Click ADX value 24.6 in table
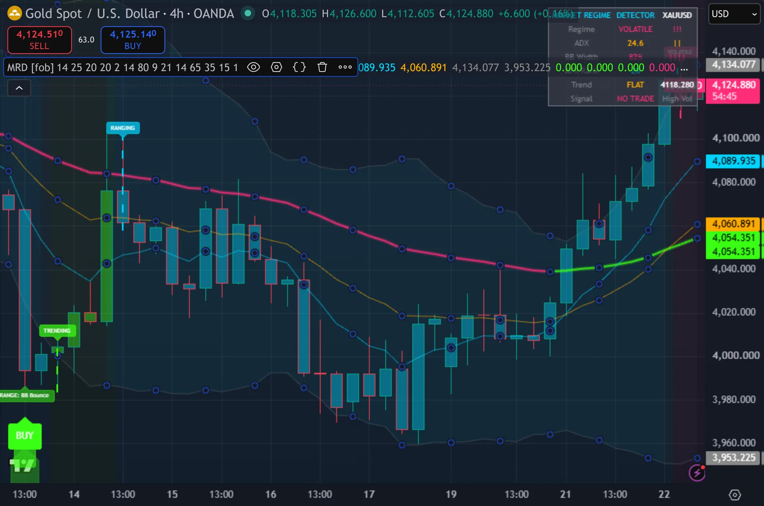This screenshot has height=506, width=764. pyautogui.click(x=635, y=43)
